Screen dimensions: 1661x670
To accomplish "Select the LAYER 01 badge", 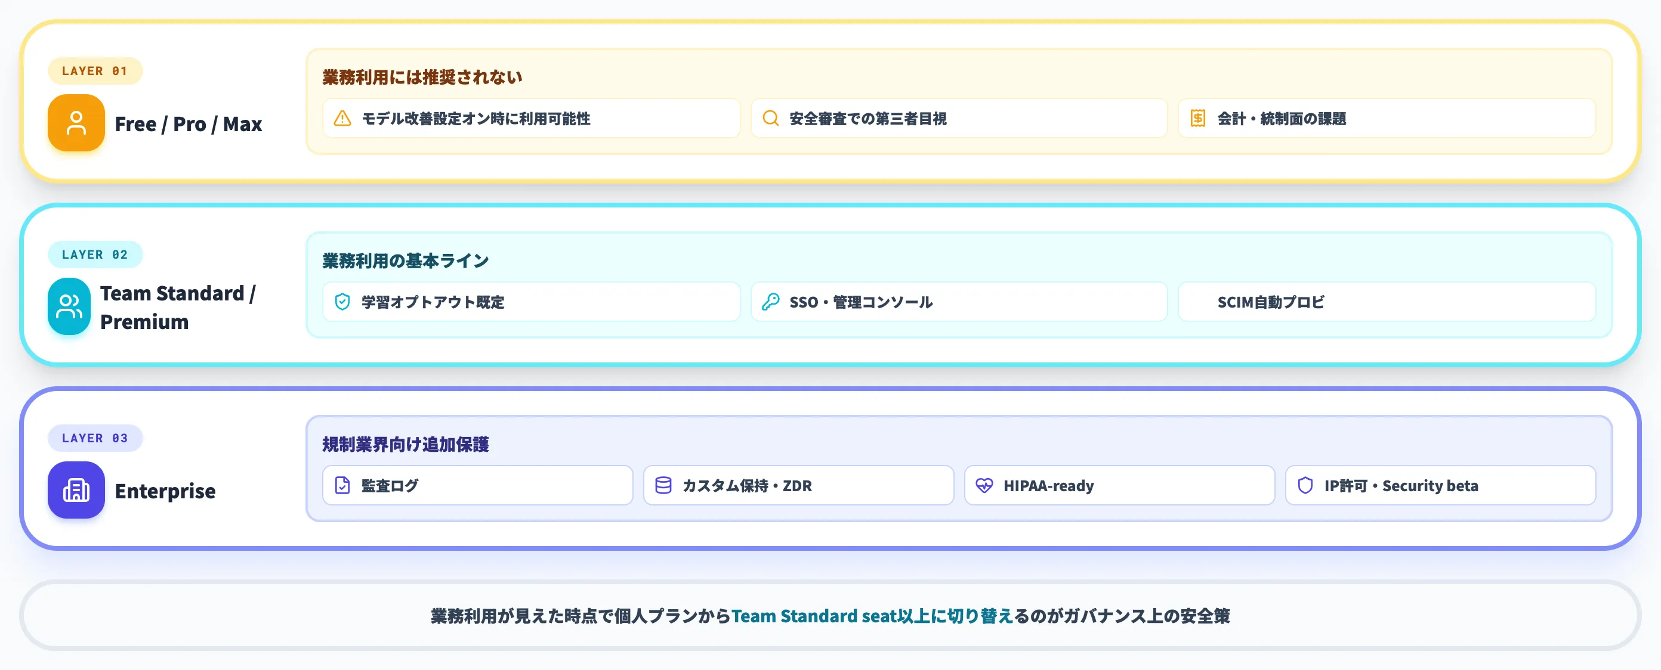I will (95, 71).
